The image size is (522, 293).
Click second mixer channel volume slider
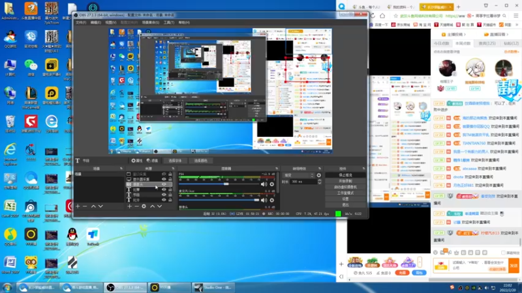point(219,200)
